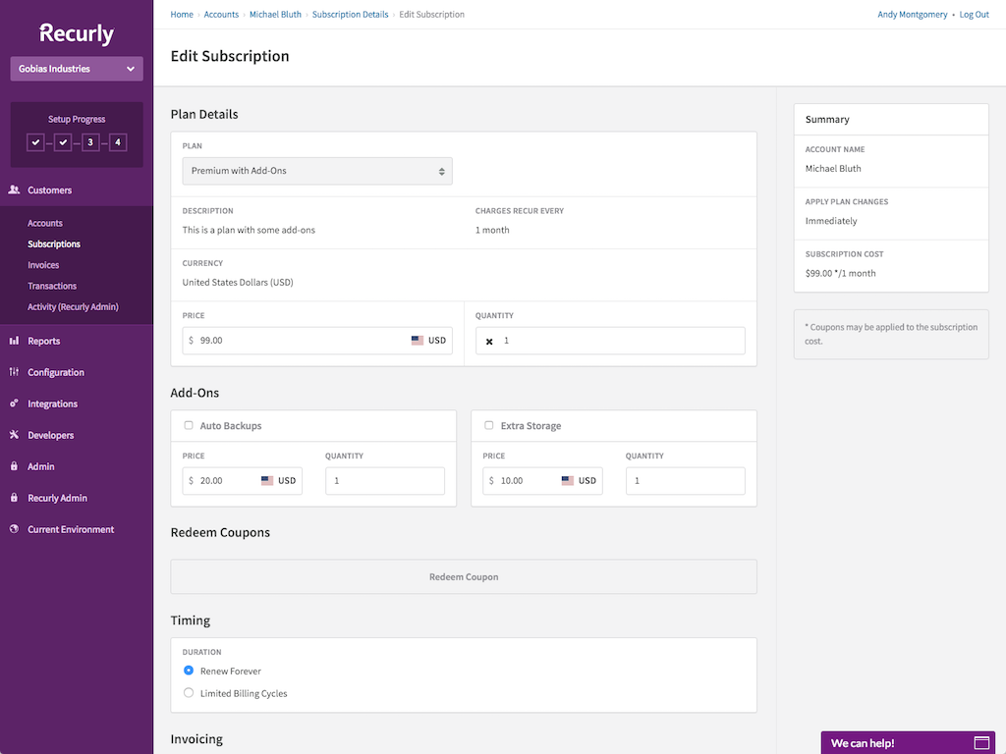Click the Andy Montgomery user link
Image resolution: width=1006 pixels, height=754 pixels.
913,14
